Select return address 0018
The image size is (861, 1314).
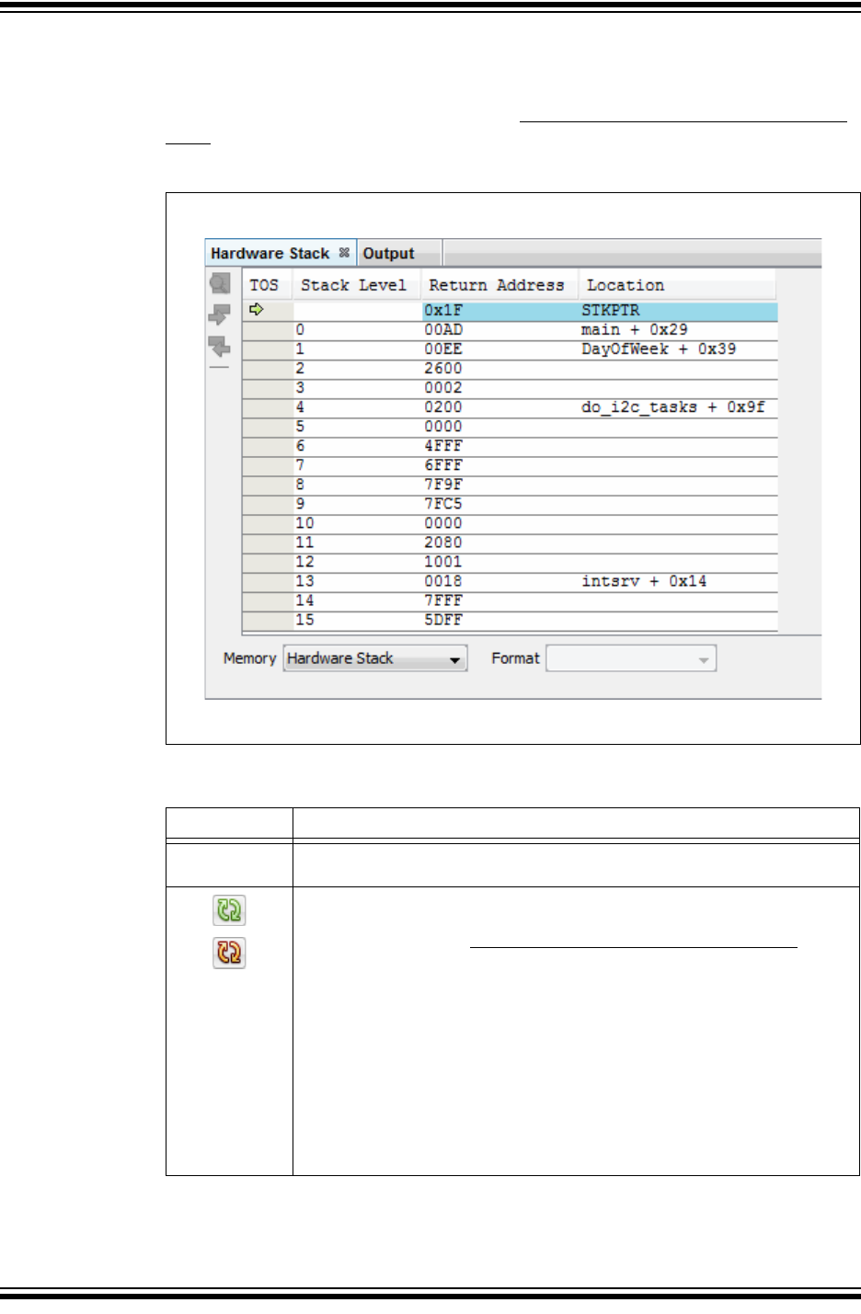(443, 581)
